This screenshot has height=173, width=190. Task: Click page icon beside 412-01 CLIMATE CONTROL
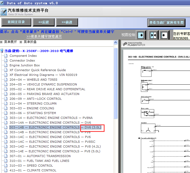click(x=6, y=170)
